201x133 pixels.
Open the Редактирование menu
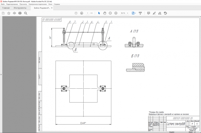(11, 4)
